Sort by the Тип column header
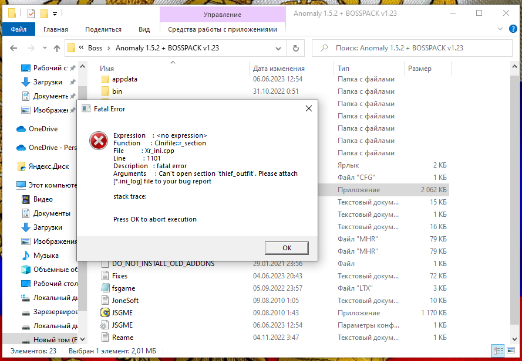Image resolution: width=522 pixels, height=361 pixels. coord(343,69)
